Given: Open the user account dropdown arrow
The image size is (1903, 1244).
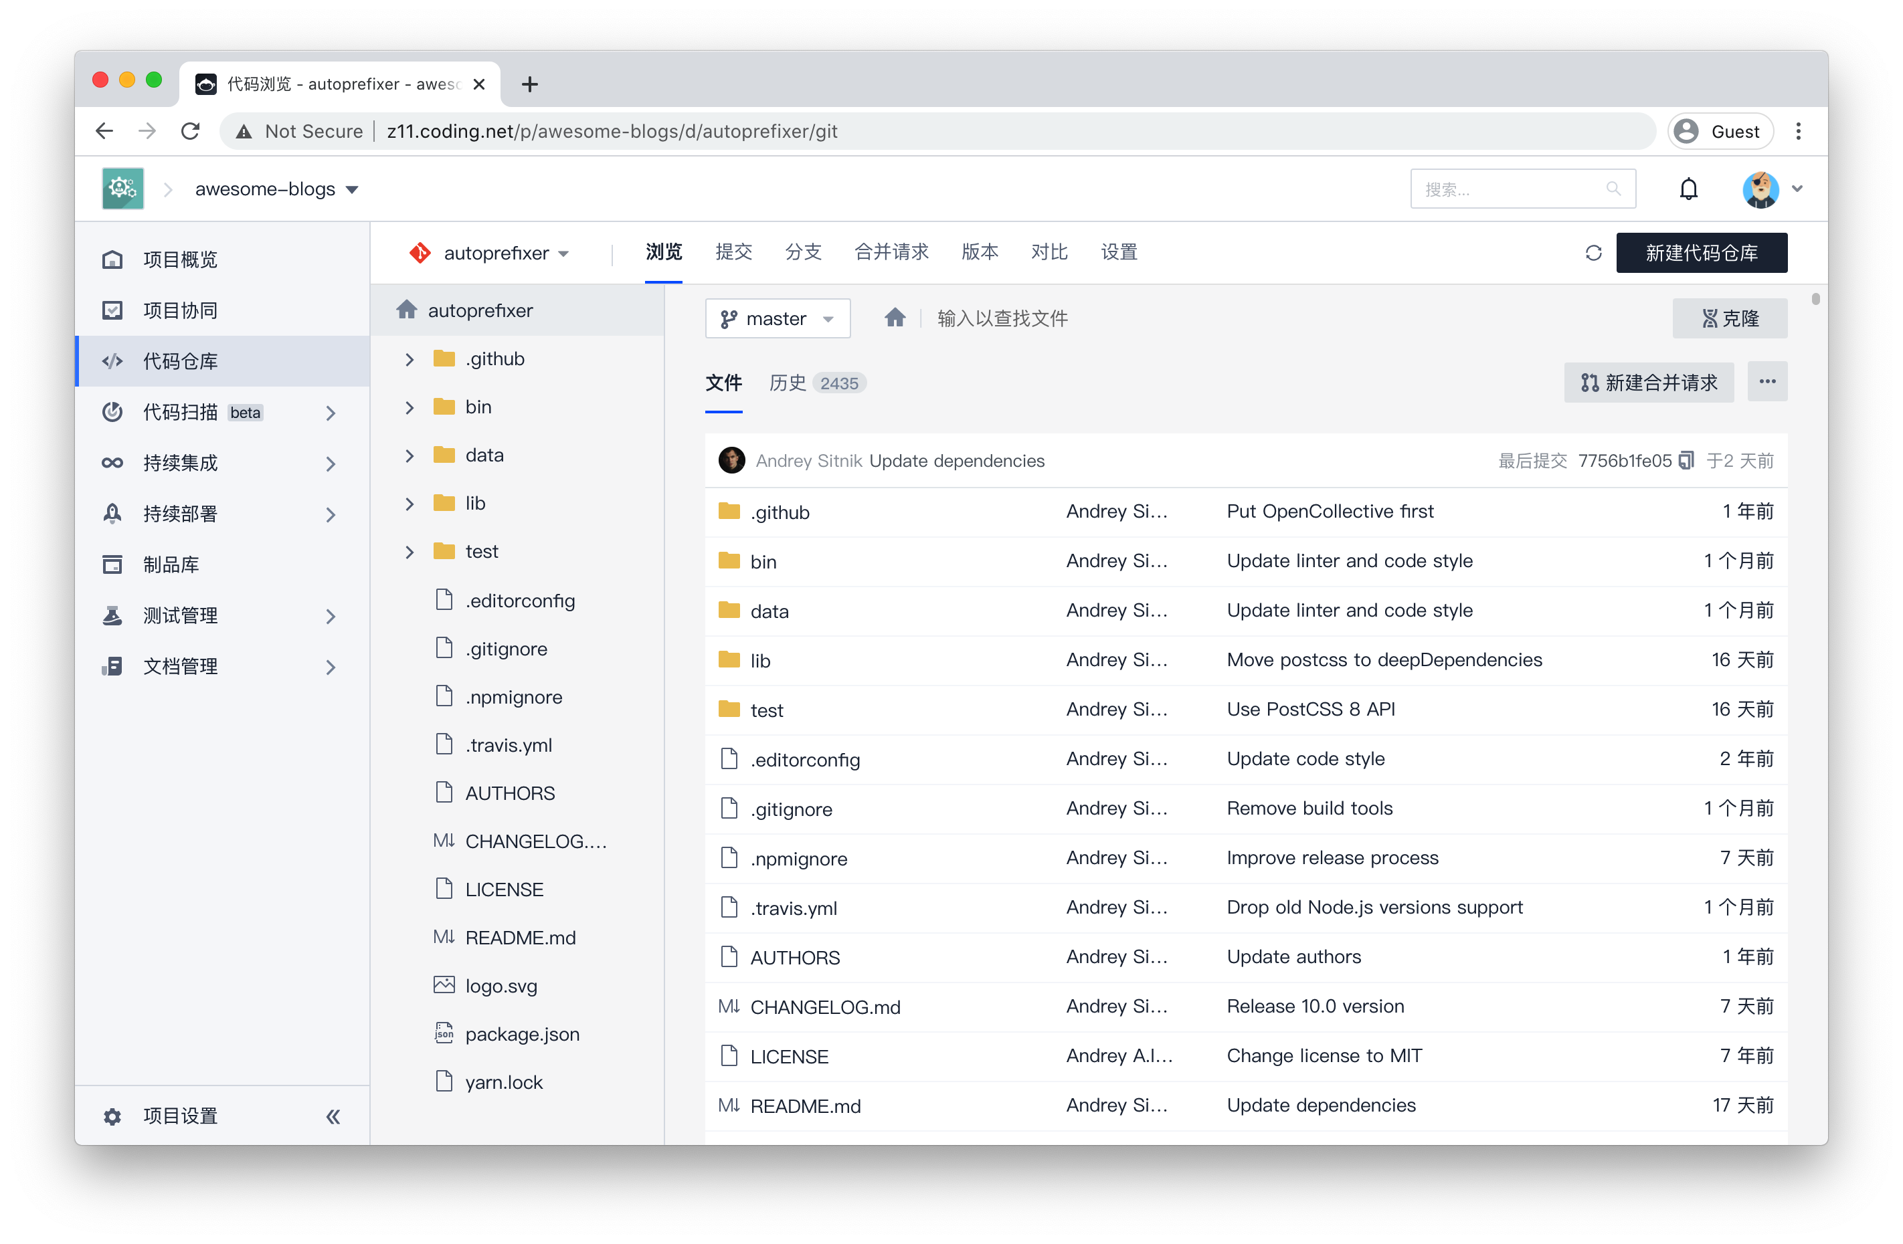Looking at the screenshot, I should [1797, 189].
